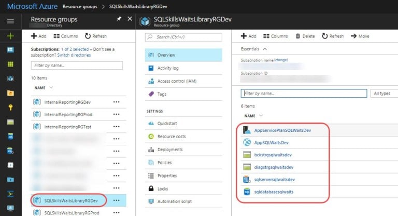Open ellipsis menu for SQLSkillsWaitsLibraryRGDev

tap(116, 200)
